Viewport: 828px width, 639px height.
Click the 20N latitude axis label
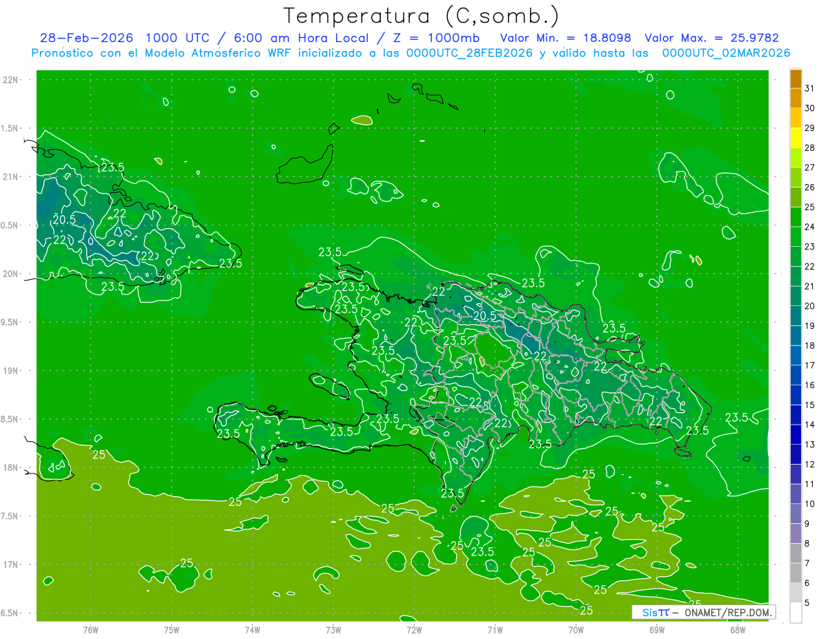pos(10,274)
